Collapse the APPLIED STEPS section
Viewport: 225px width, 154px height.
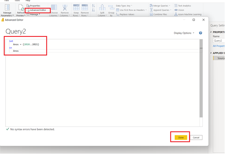pos(211,53)
